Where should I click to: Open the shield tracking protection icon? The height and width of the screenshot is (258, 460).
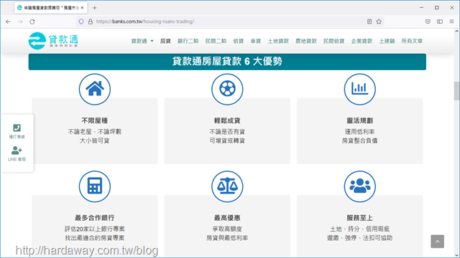(x=81, y=21)
